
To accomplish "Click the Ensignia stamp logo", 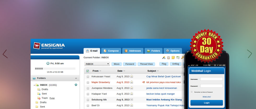I will [x=37, y=46].
